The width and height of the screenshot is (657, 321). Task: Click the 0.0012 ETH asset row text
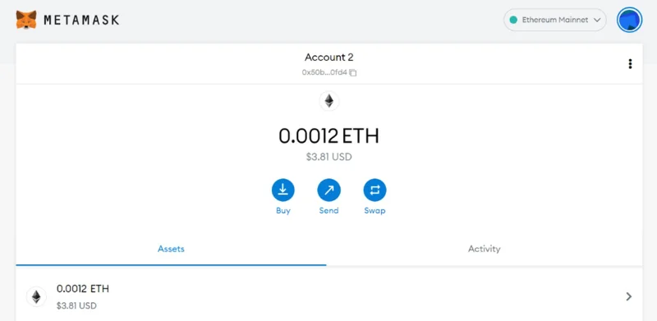click(x=83, y=289)
